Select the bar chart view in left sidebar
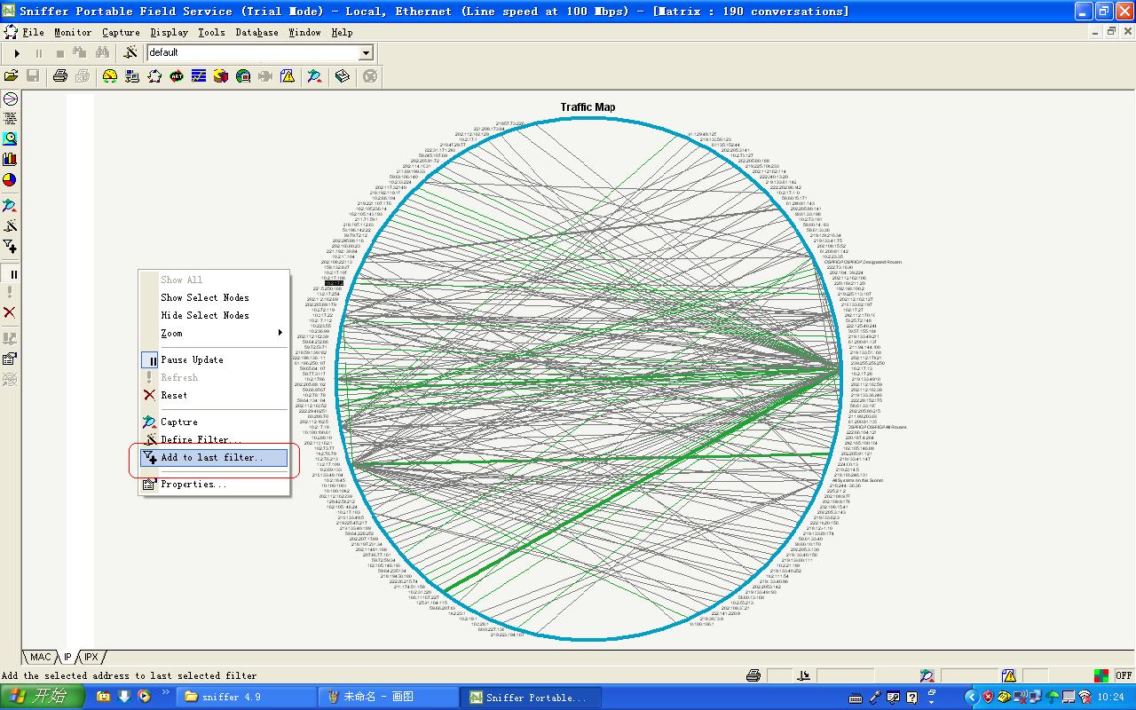The height and width of the screenshot is (710, 1136). click(x=10, y=159)
